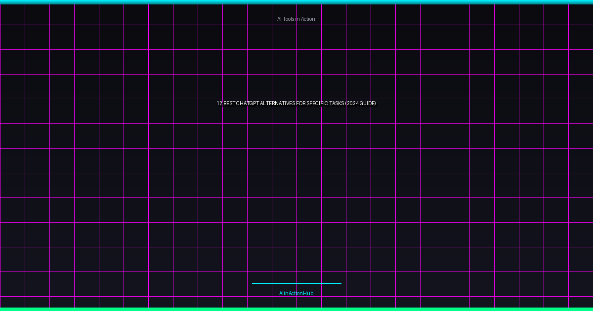Viewport: 593px width, 311px height.
Task: Click the number "12" starting the headline
Action: 219,103
